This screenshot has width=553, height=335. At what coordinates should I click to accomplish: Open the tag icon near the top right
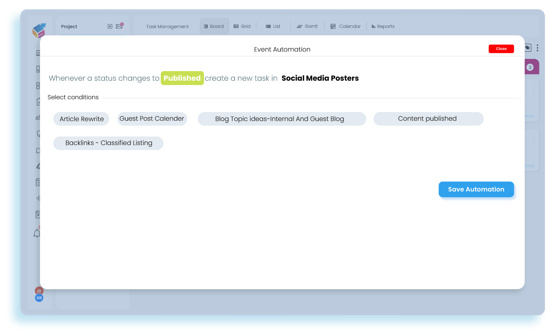tap(527, 48)
